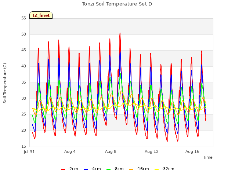
Task: Click the Soil Temperature (C) axis label
Action: 5,83
